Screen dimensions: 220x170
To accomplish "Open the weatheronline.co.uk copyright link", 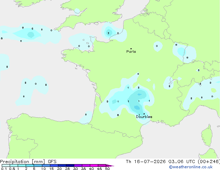I will pyautogui.click(x=191, y=167).
